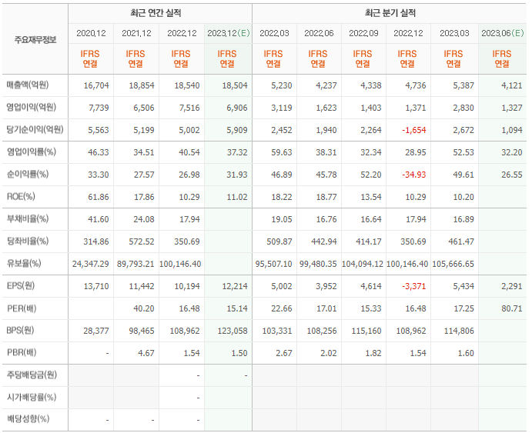
Task: Click the 최근 분기 실적 header
Action: (x=390, y=13)
